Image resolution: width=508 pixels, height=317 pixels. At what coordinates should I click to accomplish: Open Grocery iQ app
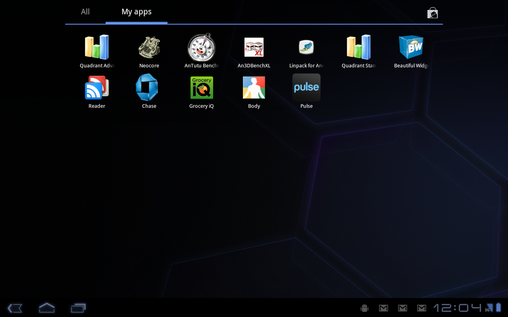(x=202, y=88)
